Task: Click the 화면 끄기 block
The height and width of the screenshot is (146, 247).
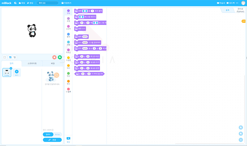Action: tap(80, 29)
